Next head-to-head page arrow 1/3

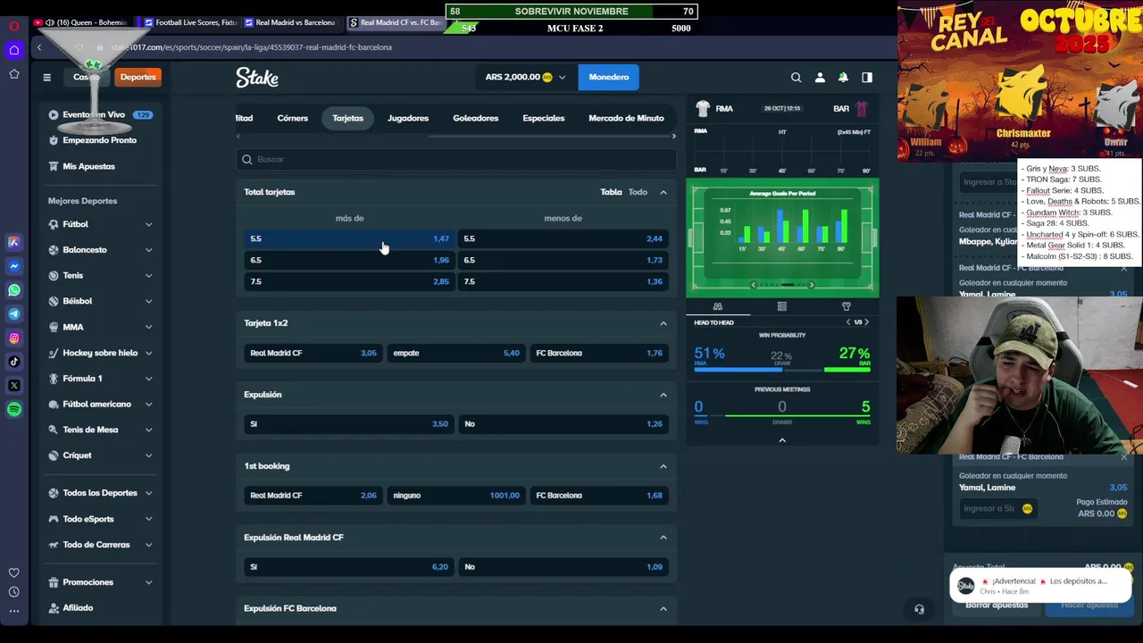pos(866,322)
